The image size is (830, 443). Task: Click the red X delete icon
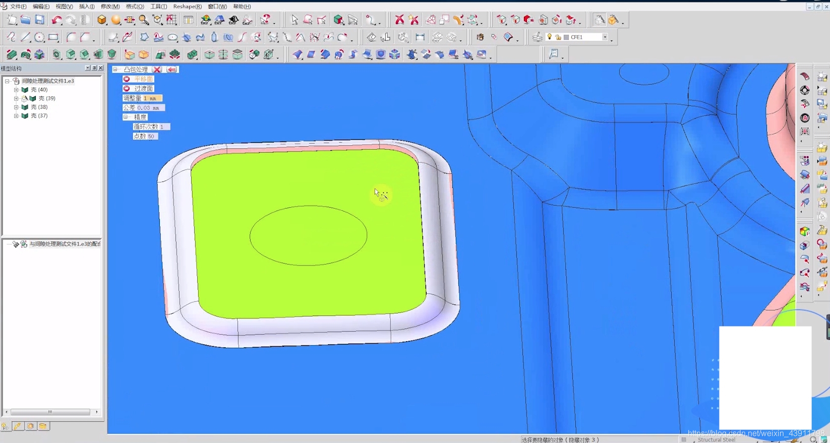pos(399,20)
